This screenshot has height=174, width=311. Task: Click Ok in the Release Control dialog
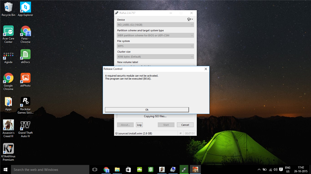[x=147, y=110]
